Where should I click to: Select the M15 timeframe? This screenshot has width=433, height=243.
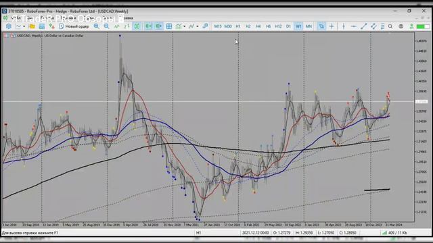click(218, 26)
